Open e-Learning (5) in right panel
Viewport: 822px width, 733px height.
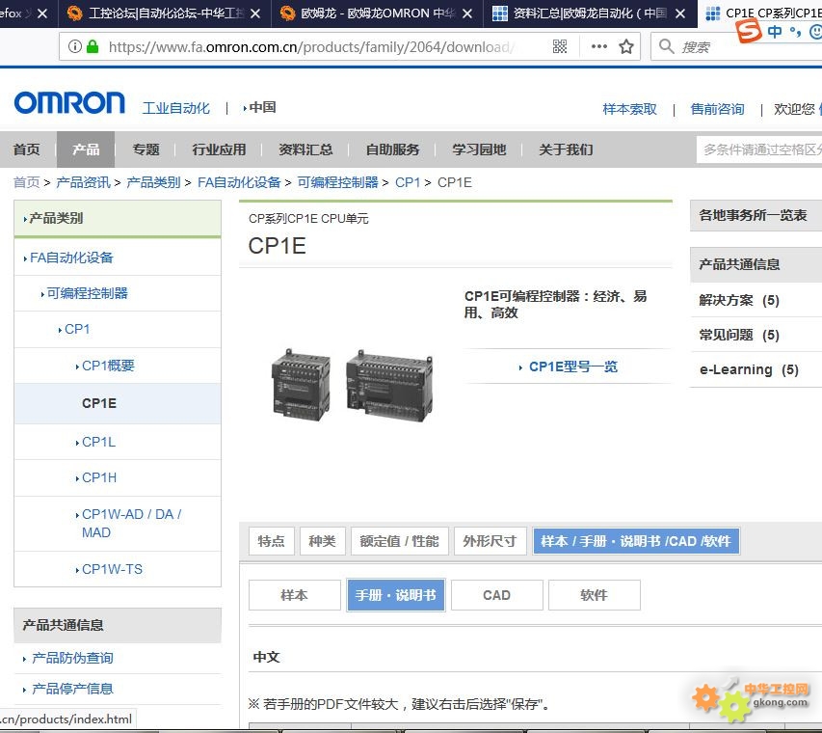click(749, 370)
